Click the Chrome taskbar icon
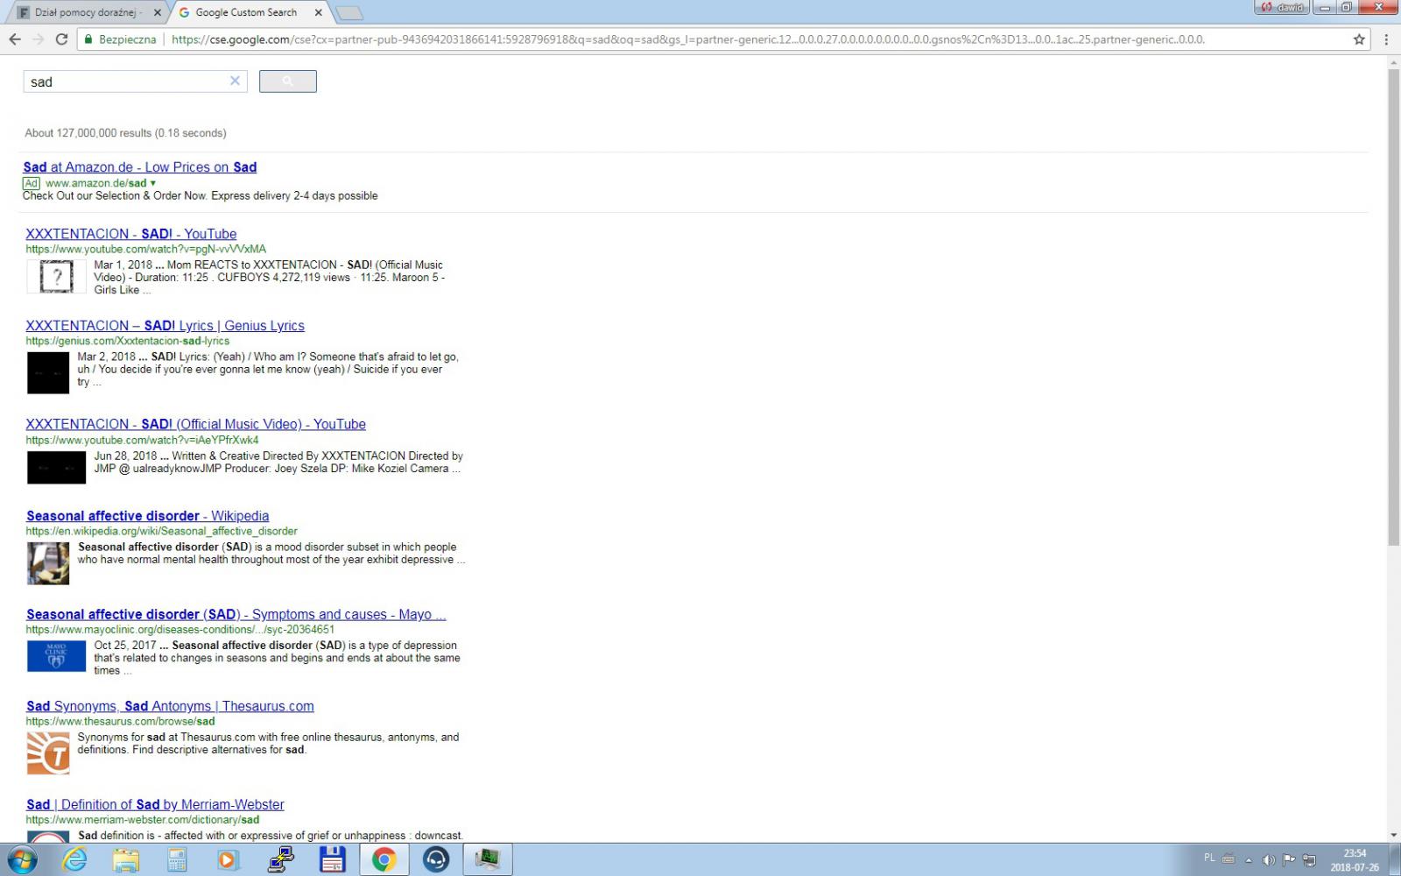 point(384,860)
